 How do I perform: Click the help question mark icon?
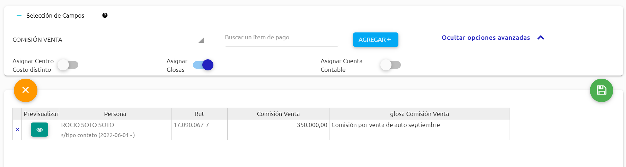point(105,16)
